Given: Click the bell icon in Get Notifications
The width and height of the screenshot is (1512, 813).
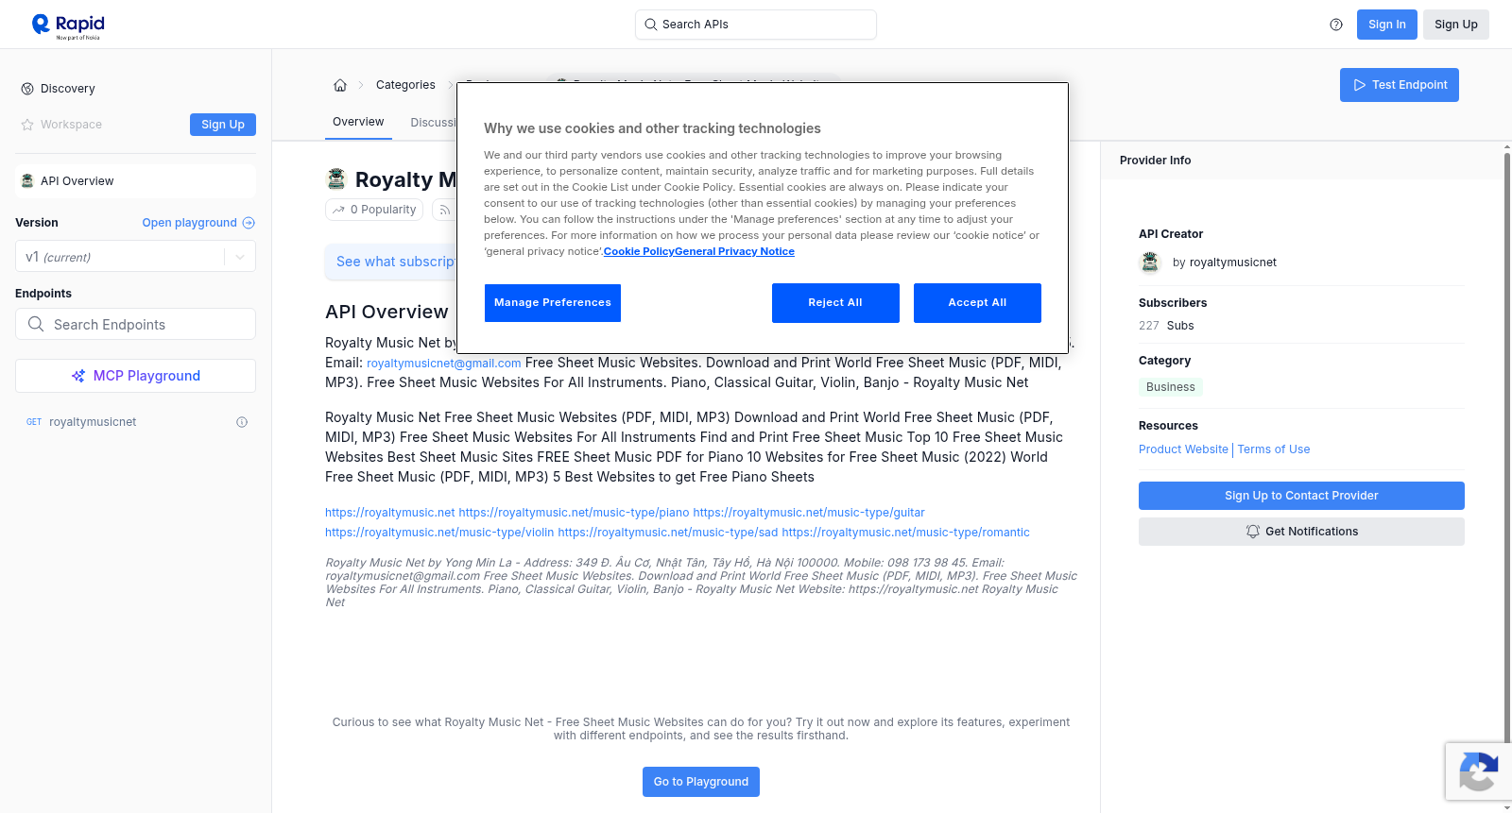Looking at the screenshot, I should coord(1253,532).
